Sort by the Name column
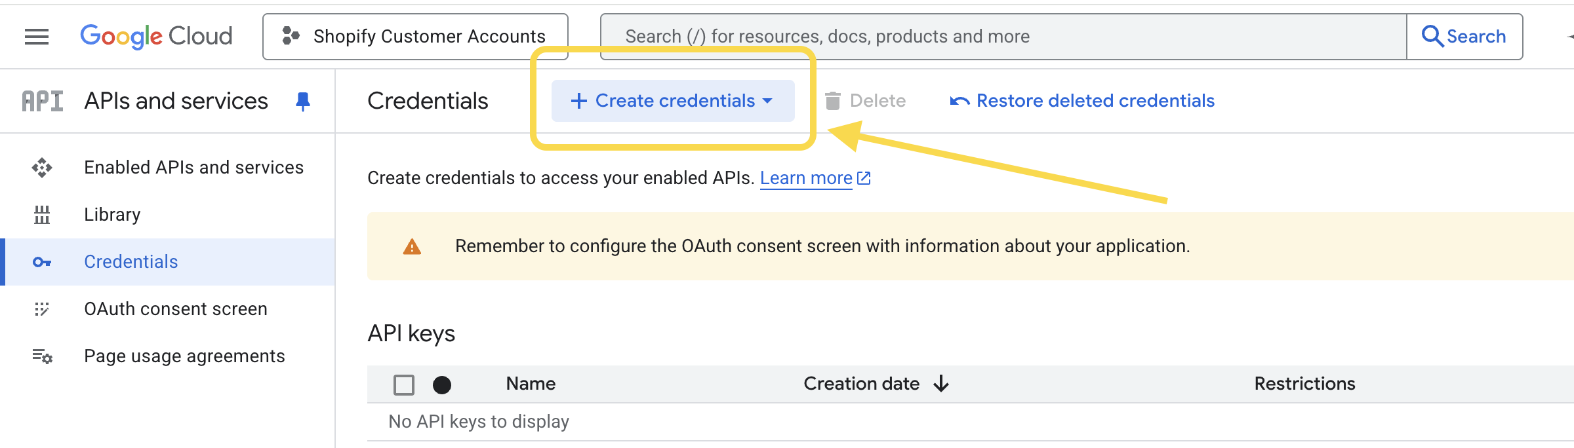The height and width of the screenshot is (448, 1574). point(531,384)
